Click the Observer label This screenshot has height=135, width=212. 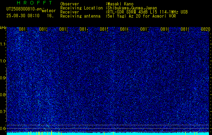coord(70,4)
